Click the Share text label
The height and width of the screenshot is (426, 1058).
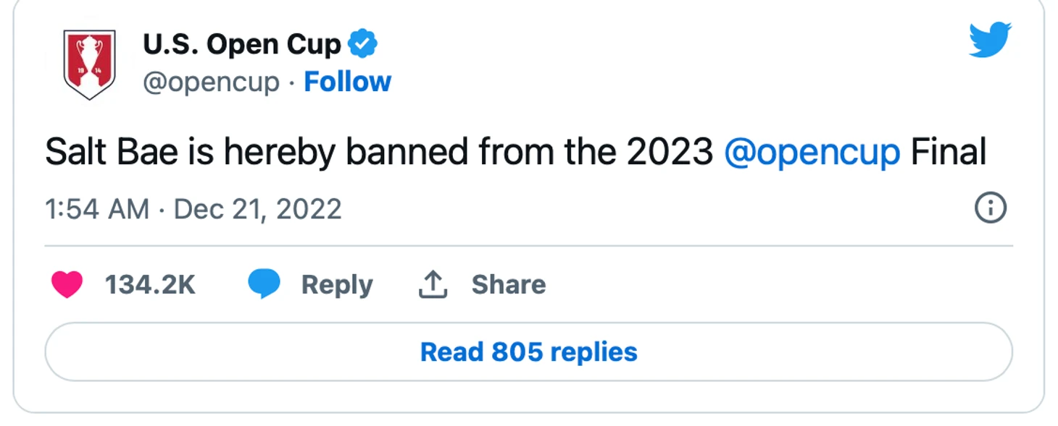509,285
